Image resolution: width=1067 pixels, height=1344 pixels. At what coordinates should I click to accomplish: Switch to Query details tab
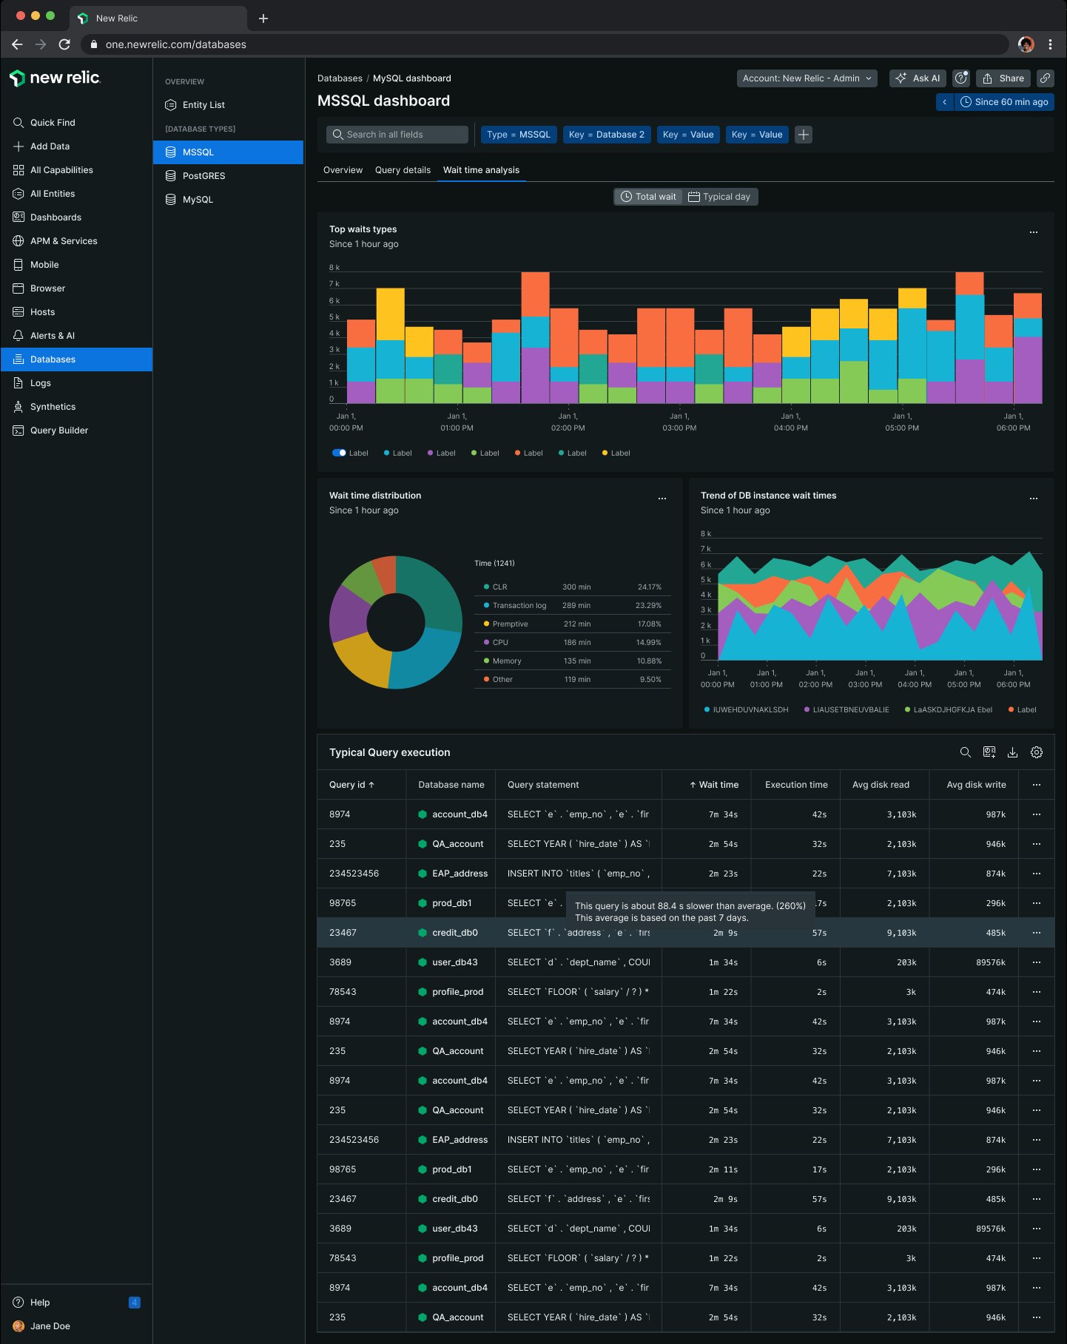click(x=403, y=170)
